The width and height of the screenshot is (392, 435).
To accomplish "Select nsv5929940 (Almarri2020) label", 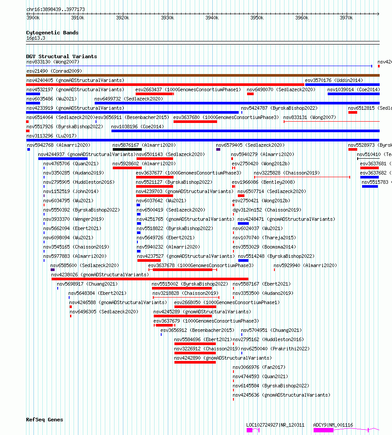I will pos(306,265).
